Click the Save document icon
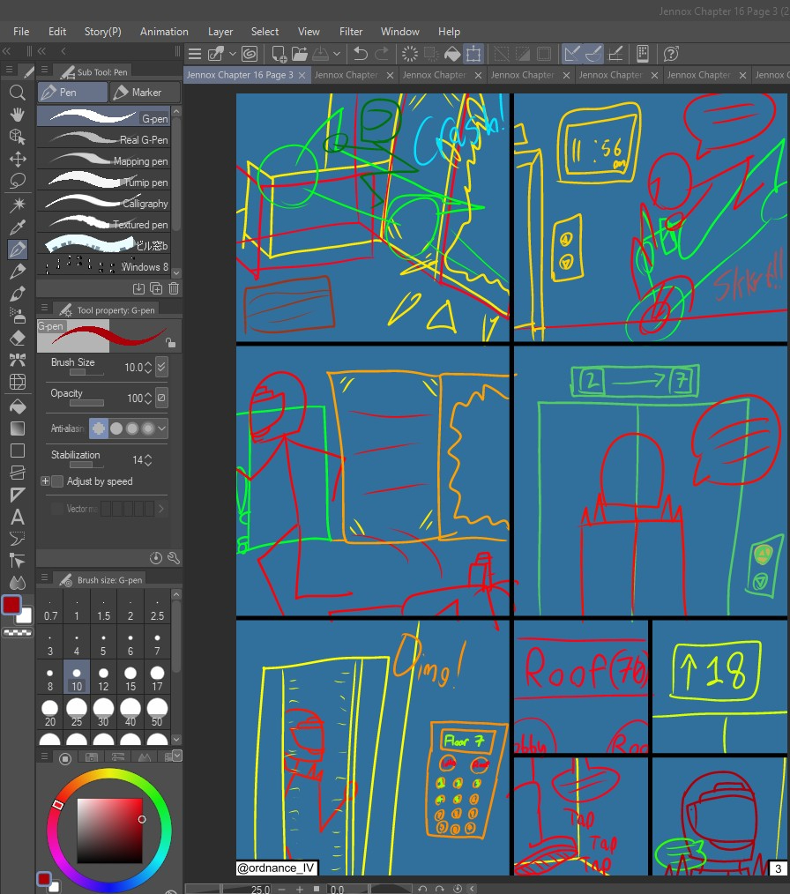This screenshot has height=894, width=790. pyautogui.click(x=324, y=54)
